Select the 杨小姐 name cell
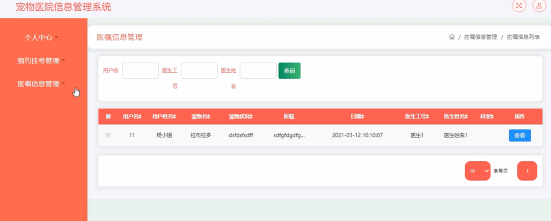551x221 pixels. (x=164, y=135)
